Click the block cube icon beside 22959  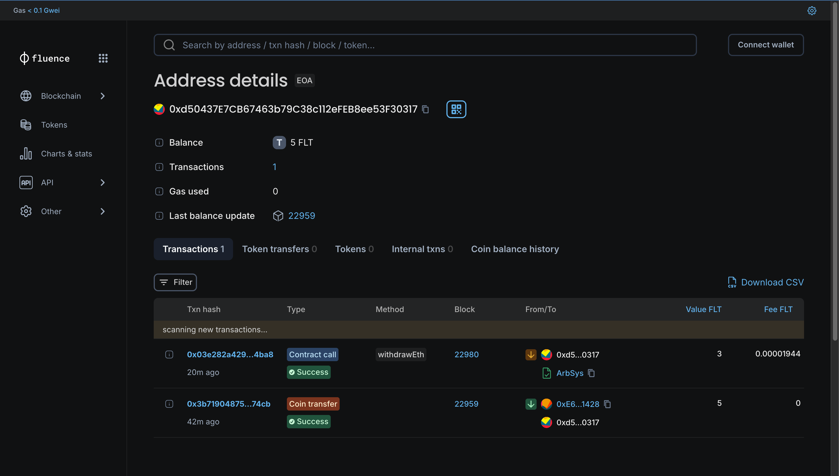coord(278,216)
